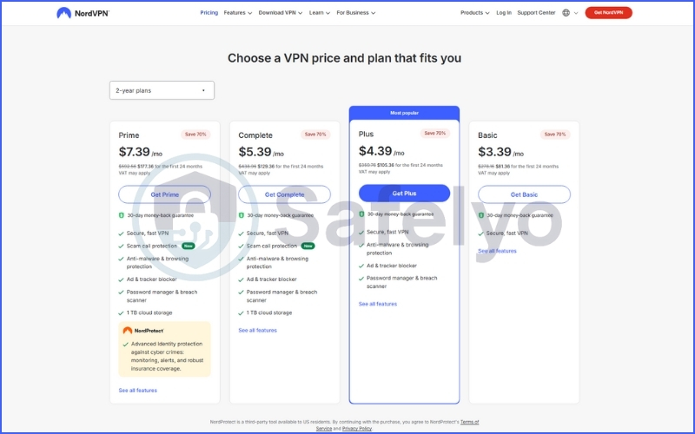Click the red Get NordVPN button
Viewport: 695px width, 434px height.
click(609, 13)
